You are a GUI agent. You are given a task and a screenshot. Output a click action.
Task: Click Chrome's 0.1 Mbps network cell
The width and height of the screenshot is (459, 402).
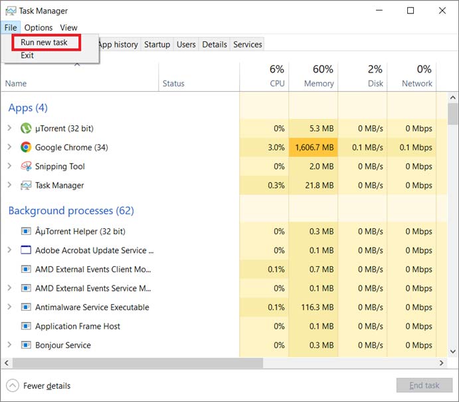[412, 147]
